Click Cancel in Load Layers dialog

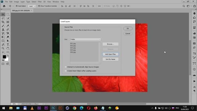[128, 34]
